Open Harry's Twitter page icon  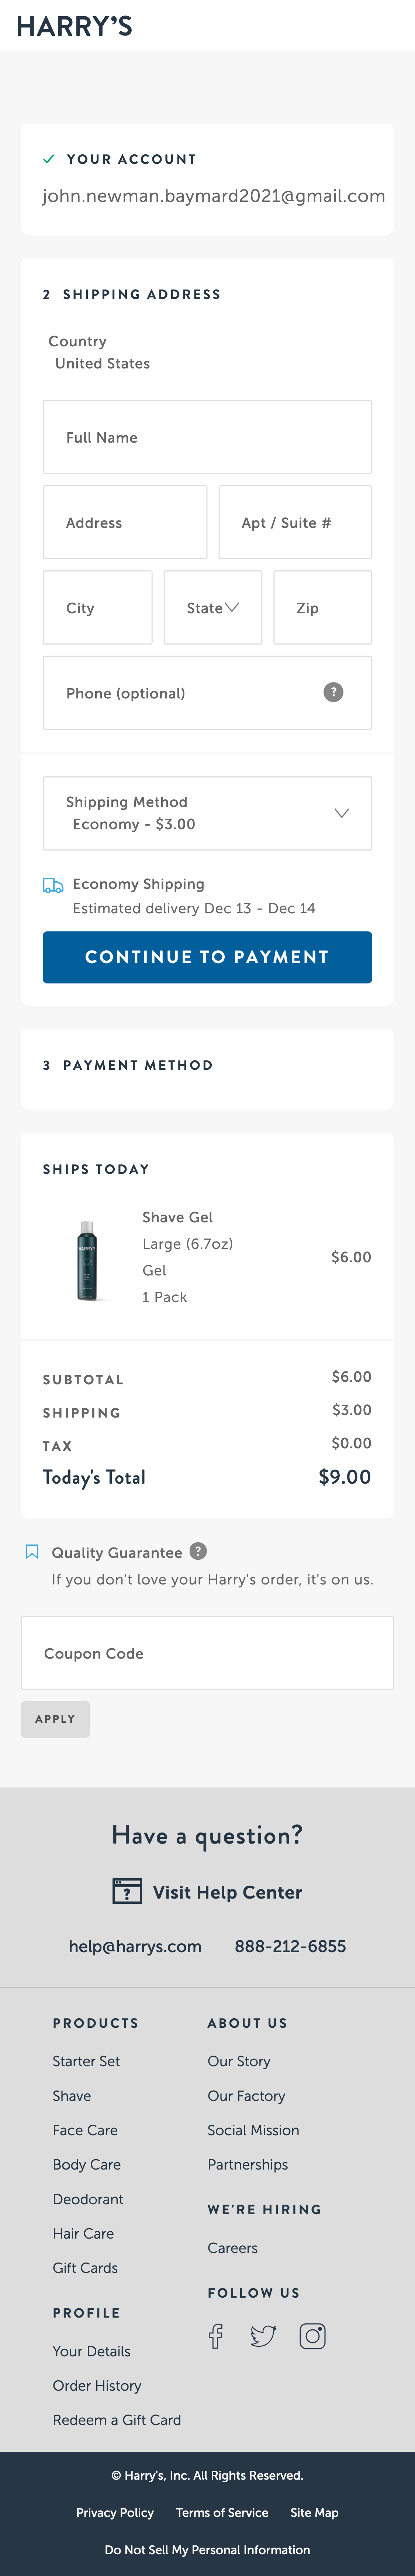(x=263, y=2336)
